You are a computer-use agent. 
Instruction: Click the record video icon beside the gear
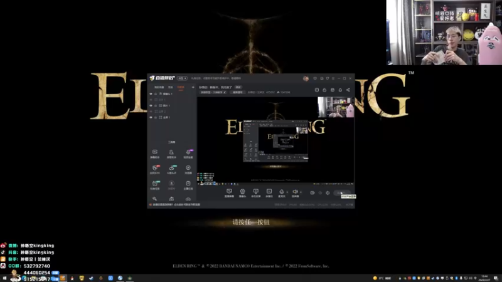click(x=312, y=193)
